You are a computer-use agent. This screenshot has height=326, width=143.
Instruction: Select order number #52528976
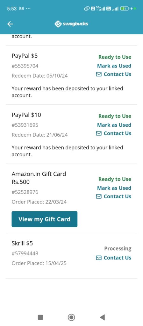point(25,192)
